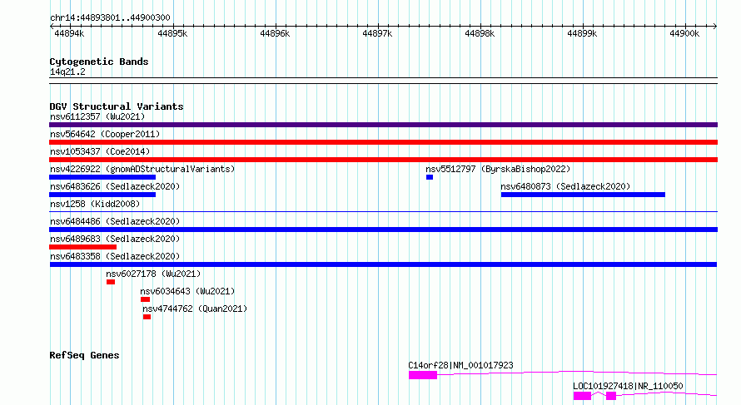The height and width of the screenshot is (405, 741).
Task: Click the blue nsv6484486 variant bar
Action: [383, 230]
